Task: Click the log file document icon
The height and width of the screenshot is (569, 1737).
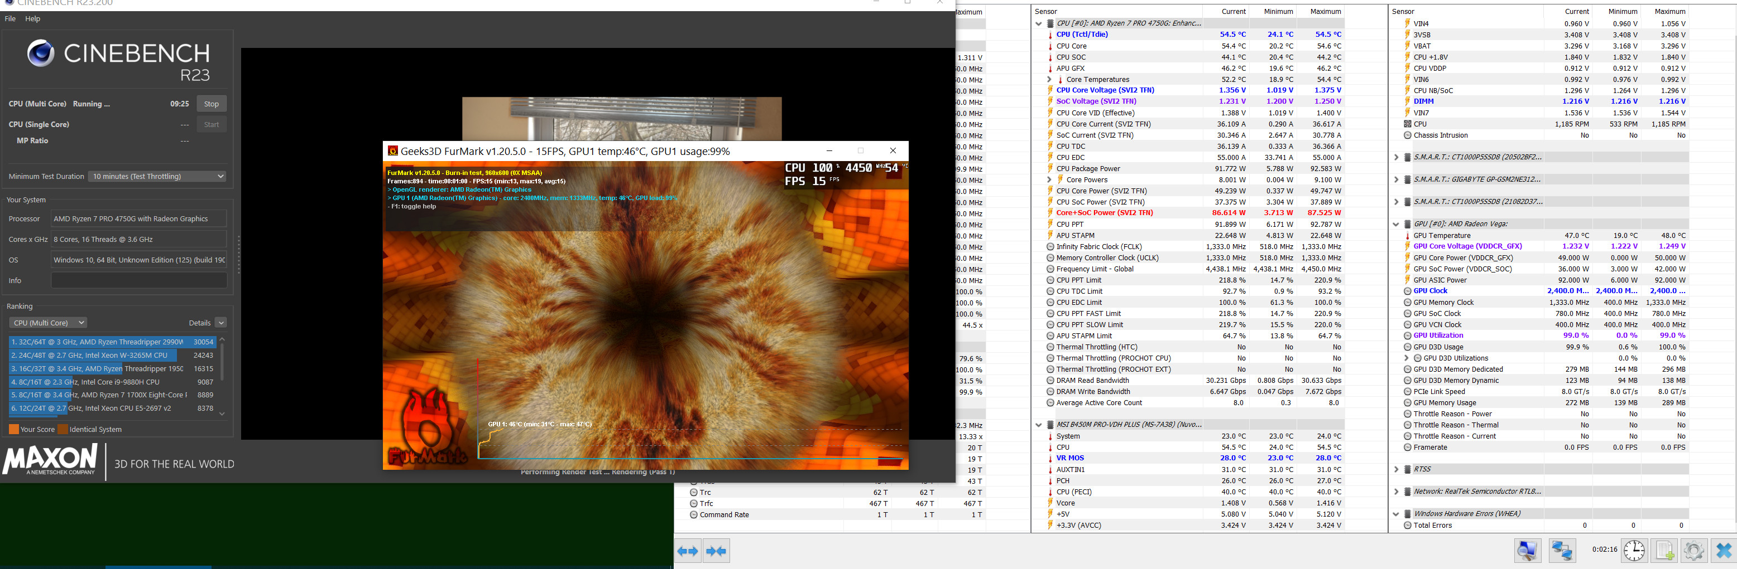Action: coord(1664,550)
